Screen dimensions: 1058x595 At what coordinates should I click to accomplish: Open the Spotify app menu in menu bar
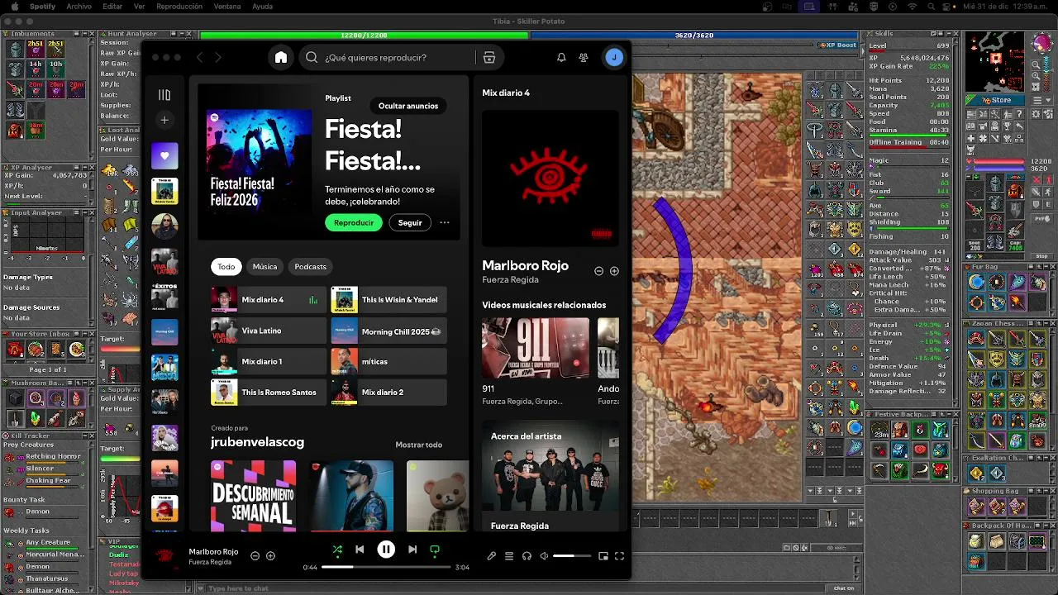[x=43, y=7]
